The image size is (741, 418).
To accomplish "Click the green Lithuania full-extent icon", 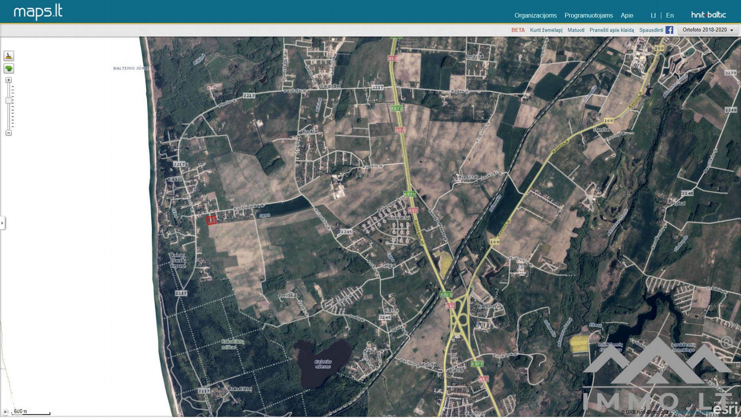I will coord(9,69).
